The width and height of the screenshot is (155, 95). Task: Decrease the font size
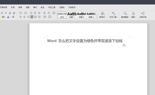(6, 13)
